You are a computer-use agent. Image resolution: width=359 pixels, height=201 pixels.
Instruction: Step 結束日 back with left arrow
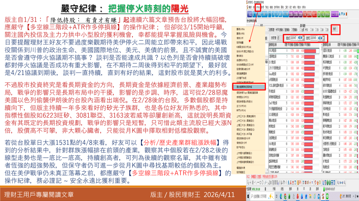tap(319, 38)
